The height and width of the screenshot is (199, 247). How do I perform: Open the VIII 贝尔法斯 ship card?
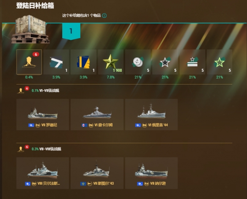(x=43, y=173)
